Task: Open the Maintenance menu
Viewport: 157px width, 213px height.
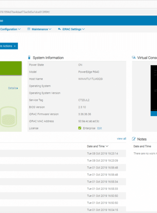Action: (41, 29)
